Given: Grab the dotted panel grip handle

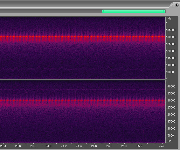Looking at the screenshot, I should click(x=173, y=5).
